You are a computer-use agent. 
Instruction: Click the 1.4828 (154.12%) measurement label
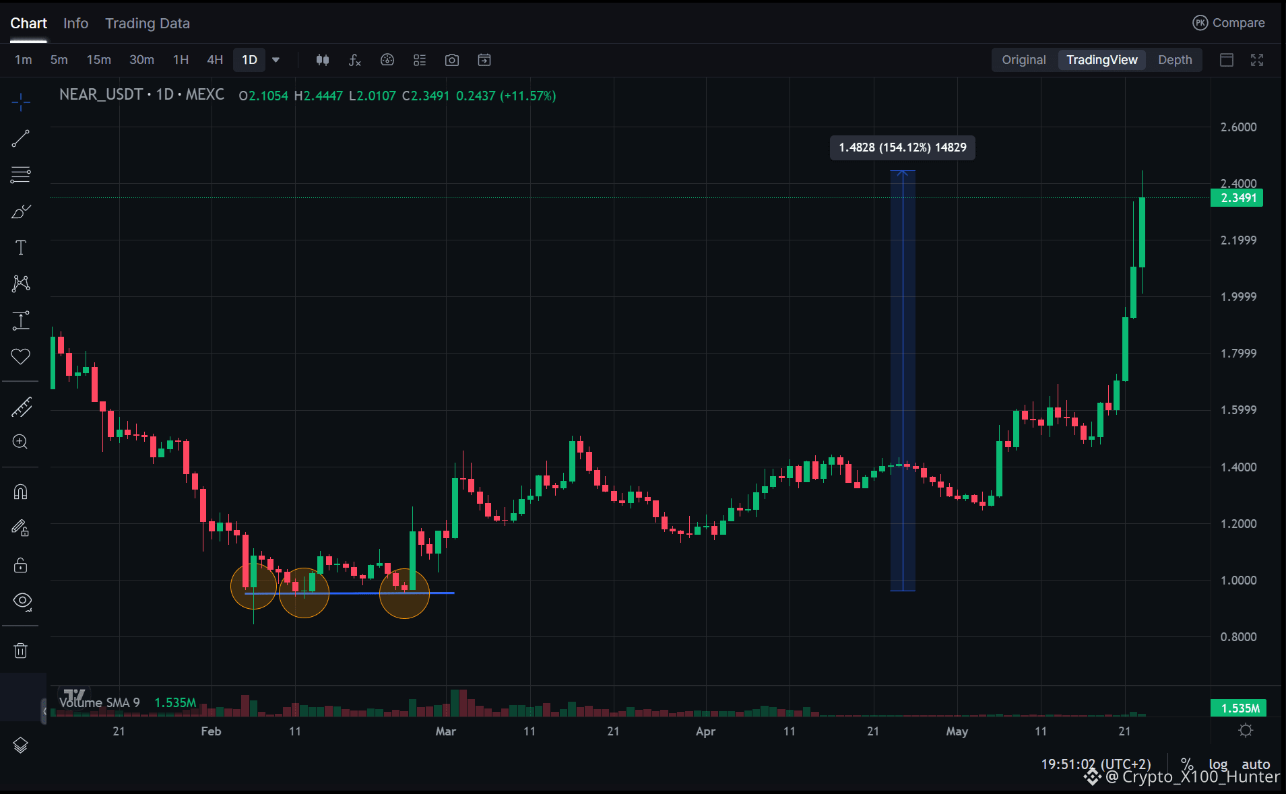click(903, 147)
